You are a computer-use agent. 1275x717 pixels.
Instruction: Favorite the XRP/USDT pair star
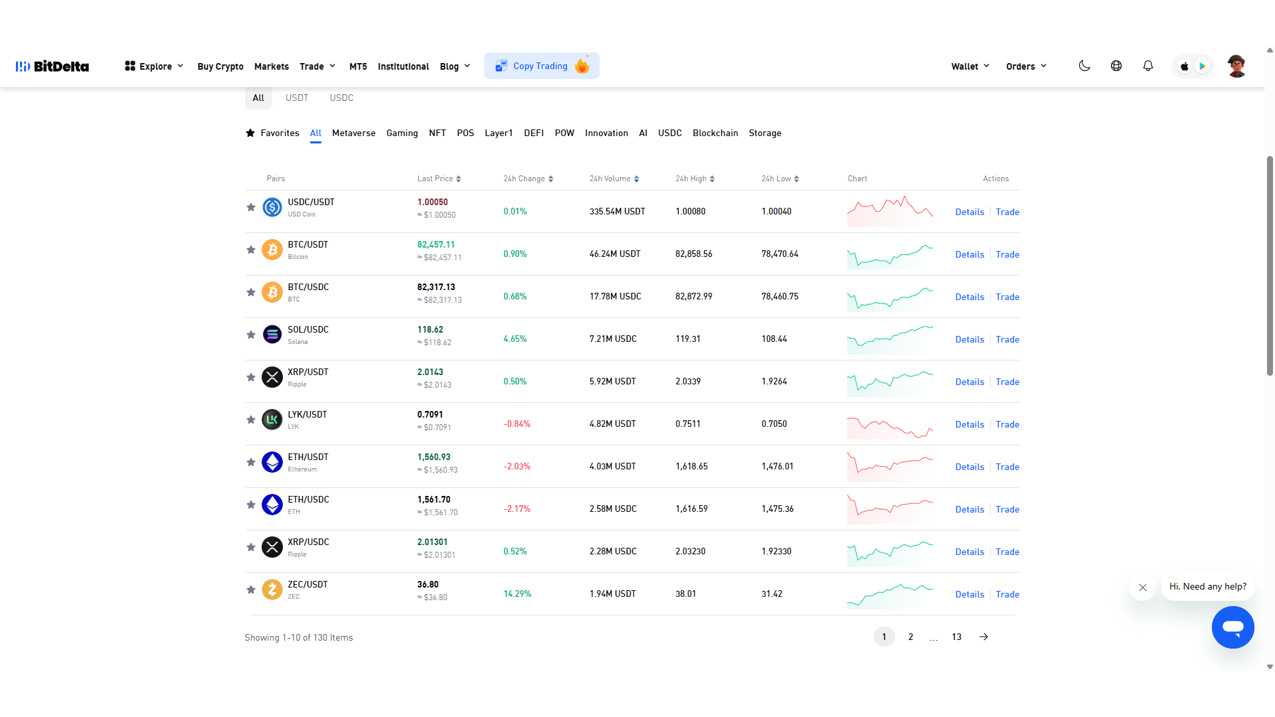(251, 377)
